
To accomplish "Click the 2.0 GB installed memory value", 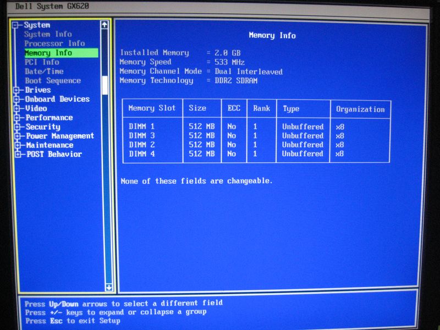I will click(x=228, y=53).
